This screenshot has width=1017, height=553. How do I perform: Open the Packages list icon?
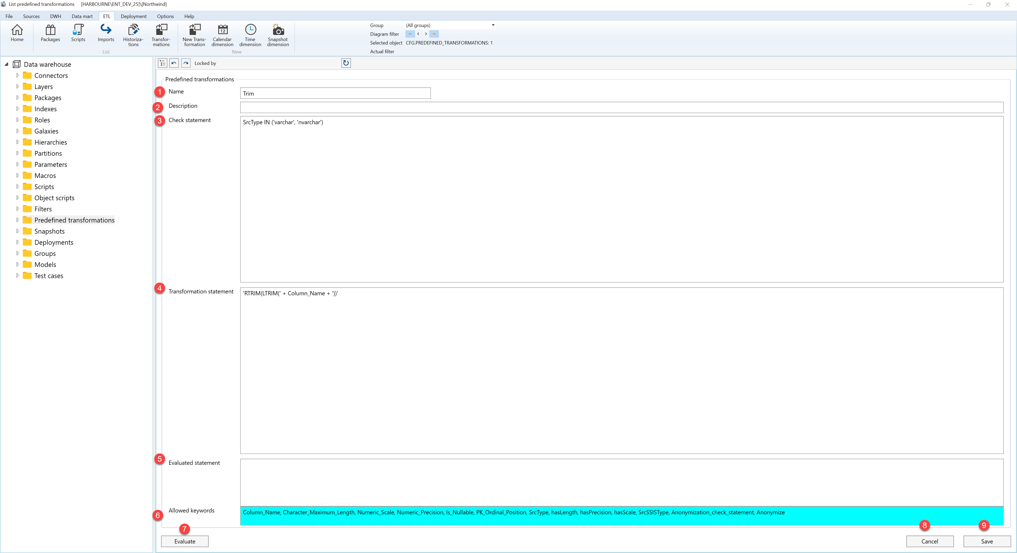[51, 33]
